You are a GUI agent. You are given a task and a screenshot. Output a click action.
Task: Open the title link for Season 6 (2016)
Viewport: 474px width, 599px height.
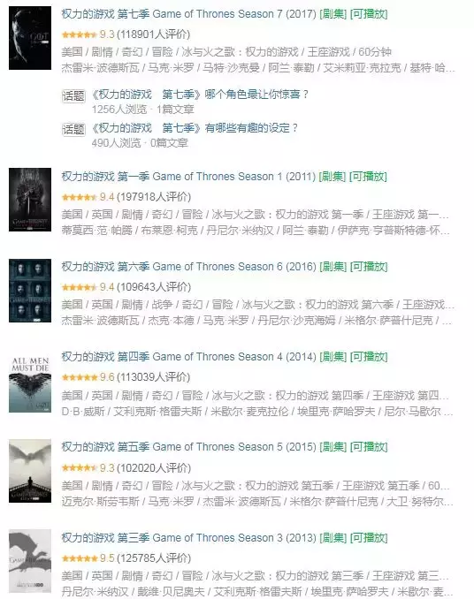tap(189, 267)
